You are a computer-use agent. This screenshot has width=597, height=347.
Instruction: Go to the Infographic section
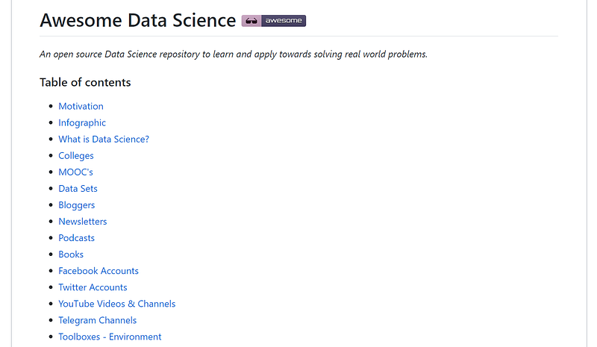click(x=82, y=123)
